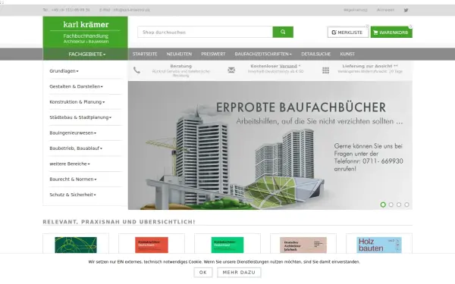Viewport: 455px width, 284px height.
Task: Click the E-Mail address link in top bar
Action: [x=131, y=10]
